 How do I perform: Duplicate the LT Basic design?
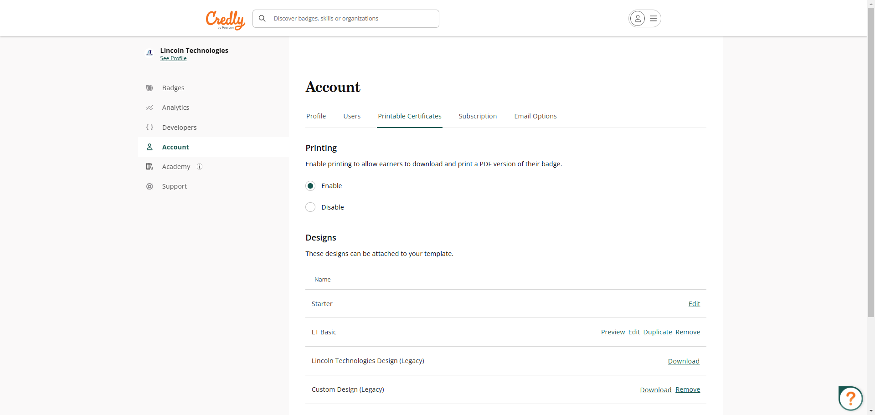pyautogui.click(x=657, y=332)
